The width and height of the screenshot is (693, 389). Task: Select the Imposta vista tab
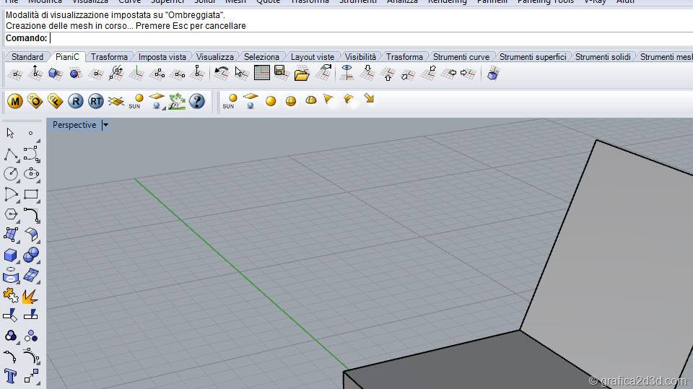162,57
